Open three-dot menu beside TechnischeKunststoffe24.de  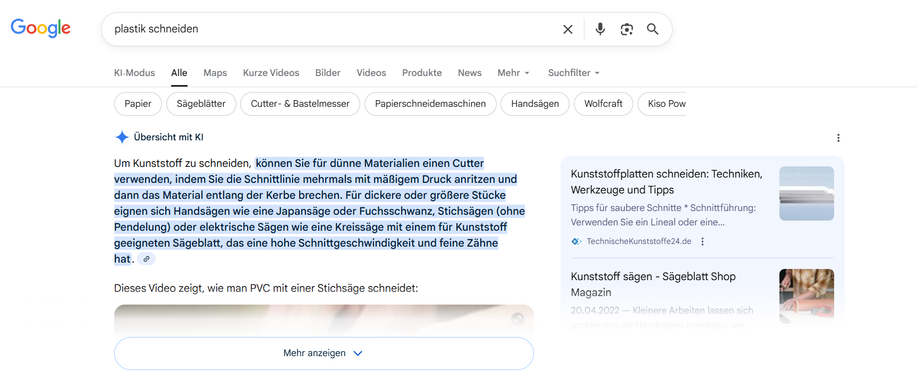(x=702, y=241)
